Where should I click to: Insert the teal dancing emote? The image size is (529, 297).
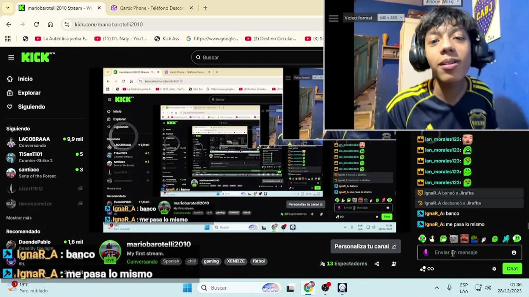click(x=506, y=238)
